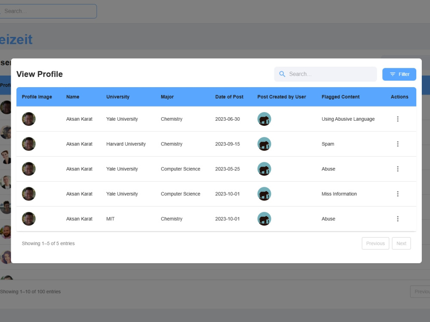
Task: Click 'Showing 1–10 of 100 entries' in background page
Action: point(31,292)
